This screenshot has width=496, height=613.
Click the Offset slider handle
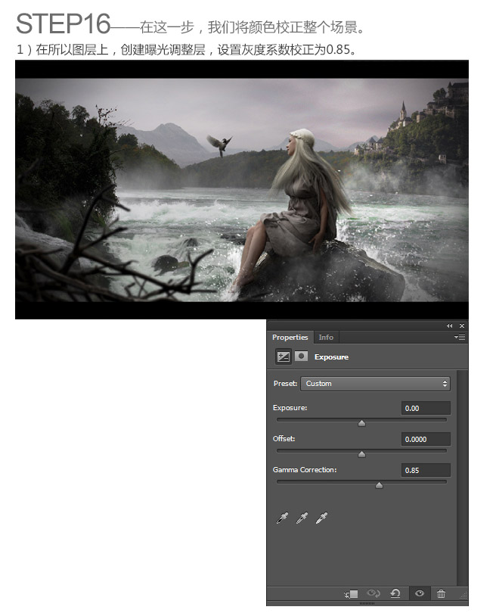pos(361,454)
